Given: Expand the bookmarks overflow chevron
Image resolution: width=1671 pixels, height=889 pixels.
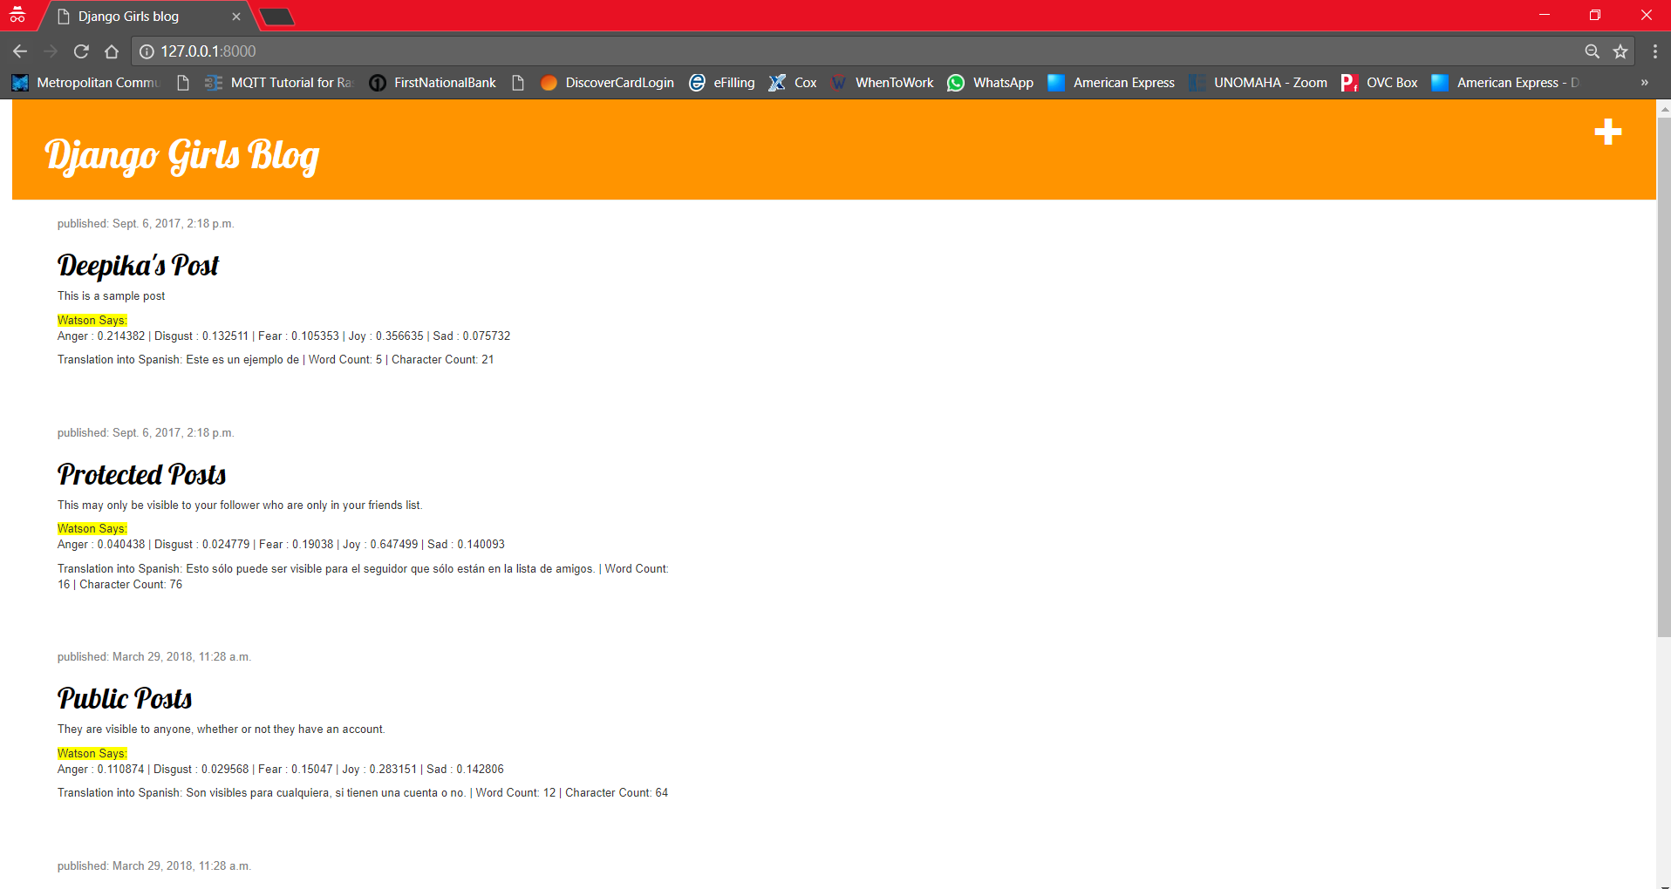Looking at the screenshot, I should click(1644, 83).
